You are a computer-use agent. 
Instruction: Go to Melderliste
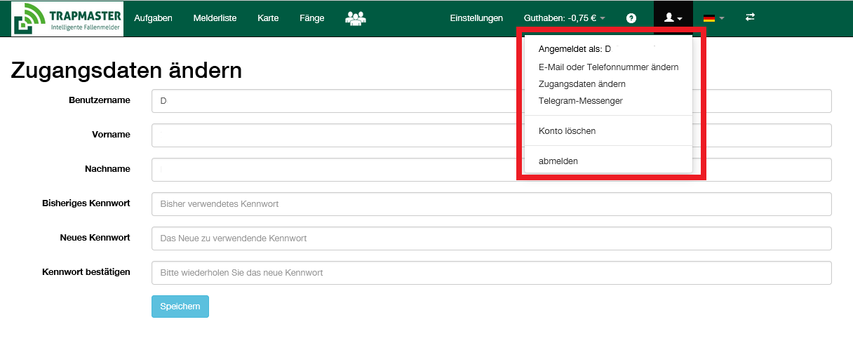click(x=215, y=18)
